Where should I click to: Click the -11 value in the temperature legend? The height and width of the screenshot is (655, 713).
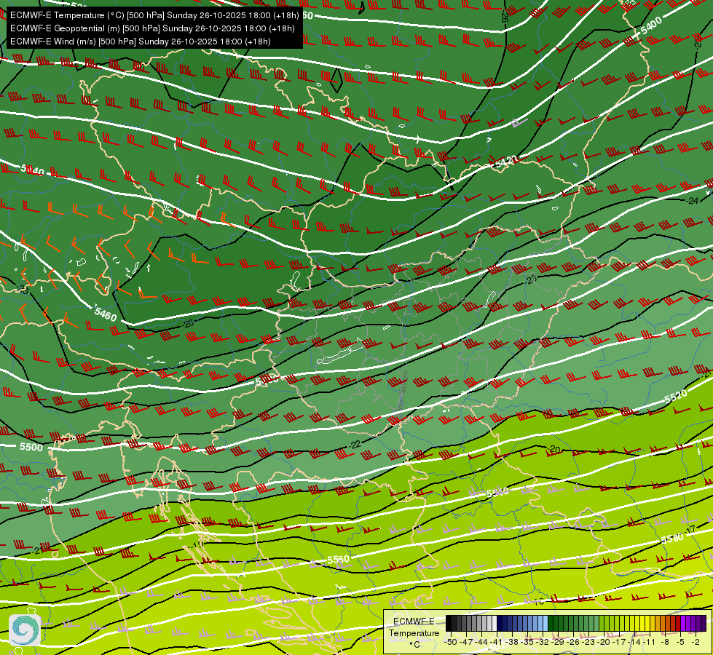[x=650, y=642]
